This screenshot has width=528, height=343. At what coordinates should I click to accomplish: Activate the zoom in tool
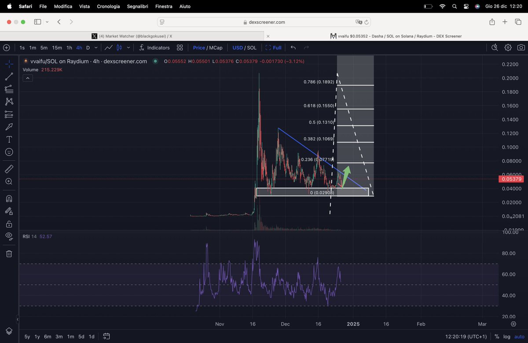pyautogui.click(x=9, y=181)
